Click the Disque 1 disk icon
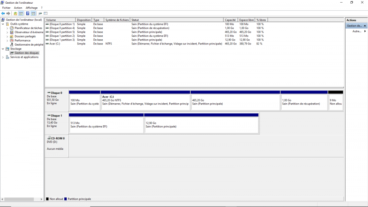 49,115
